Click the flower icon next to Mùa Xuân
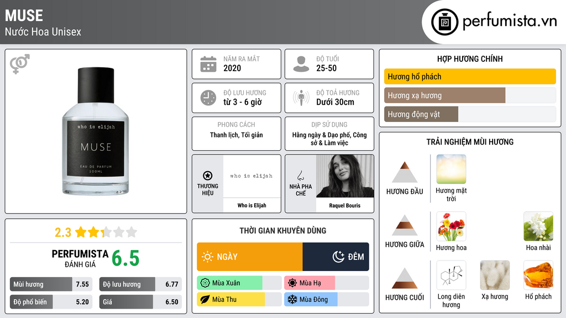Viewport: 566px width, 318px height. [205, 283]
